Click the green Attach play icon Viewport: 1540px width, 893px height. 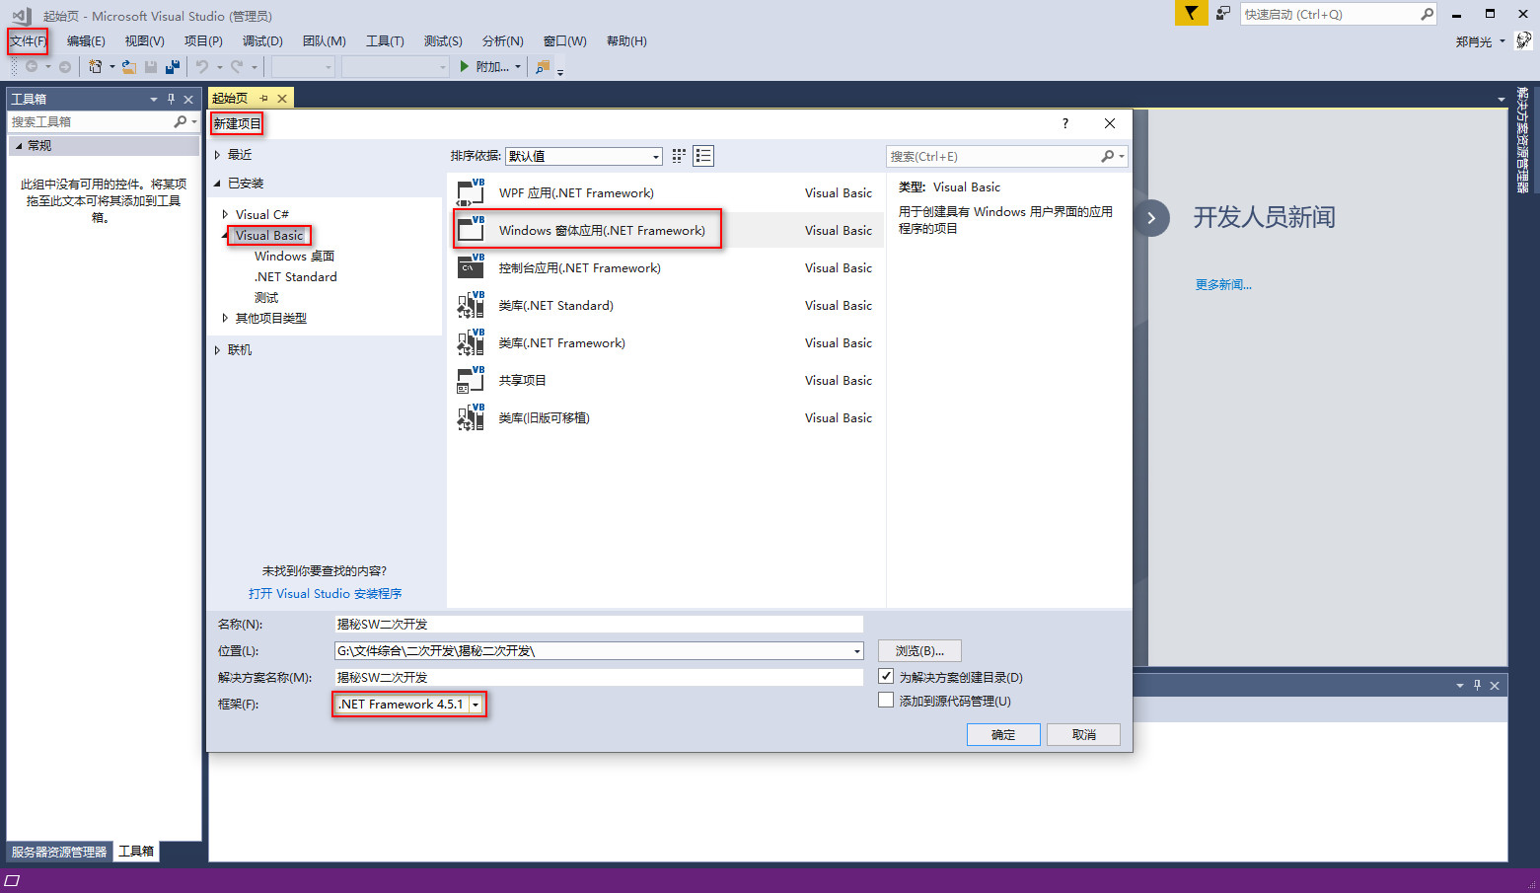pos(465,67)
